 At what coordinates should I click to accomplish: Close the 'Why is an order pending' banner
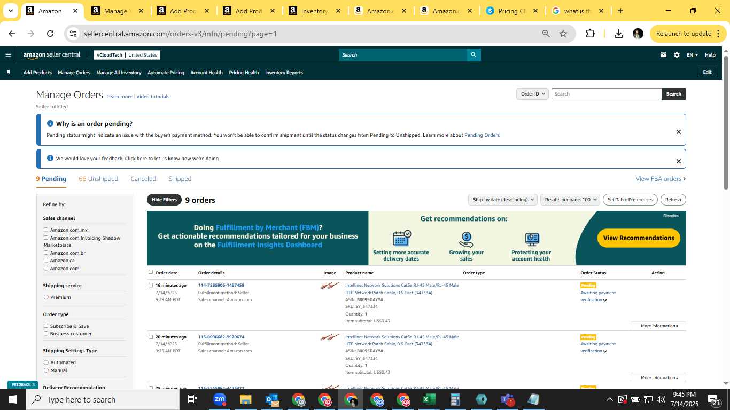679,132
